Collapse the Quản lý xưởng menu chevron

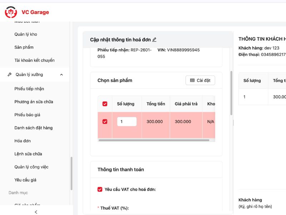[61, 75]
